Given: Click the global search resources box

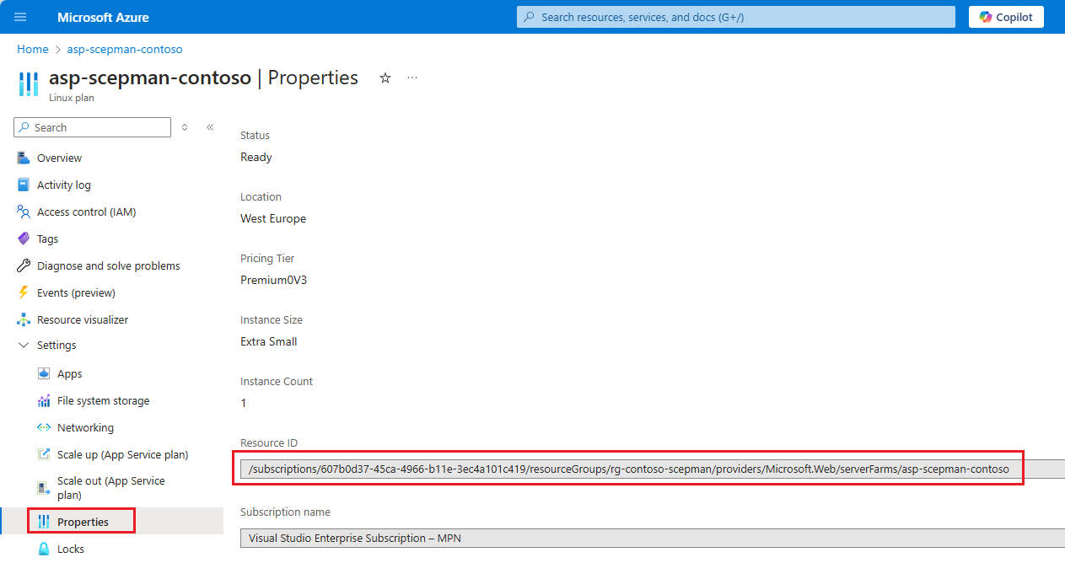Looking at the screenshot, I should coord(735,17).
